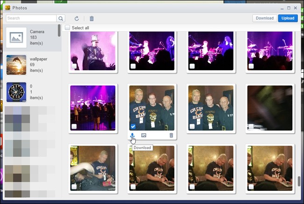Open the dark blurry photo thumbnail
Image resolution: width=304 pixels, height=204 pixels.
(x=270, y=108)
